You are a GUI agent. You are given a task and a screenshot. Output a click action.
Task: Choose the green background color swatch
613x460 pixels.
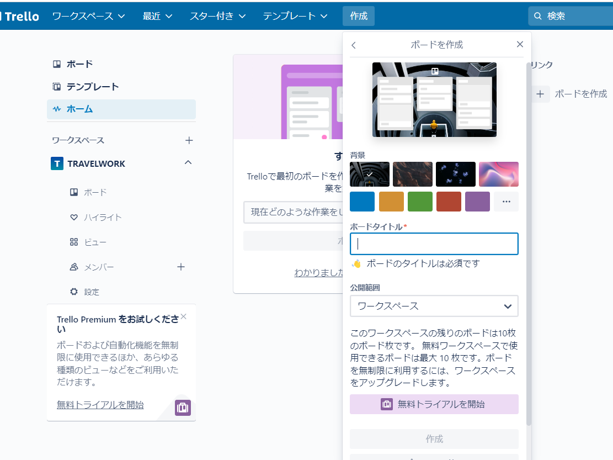pyautogui.click(x=420, y=202)
